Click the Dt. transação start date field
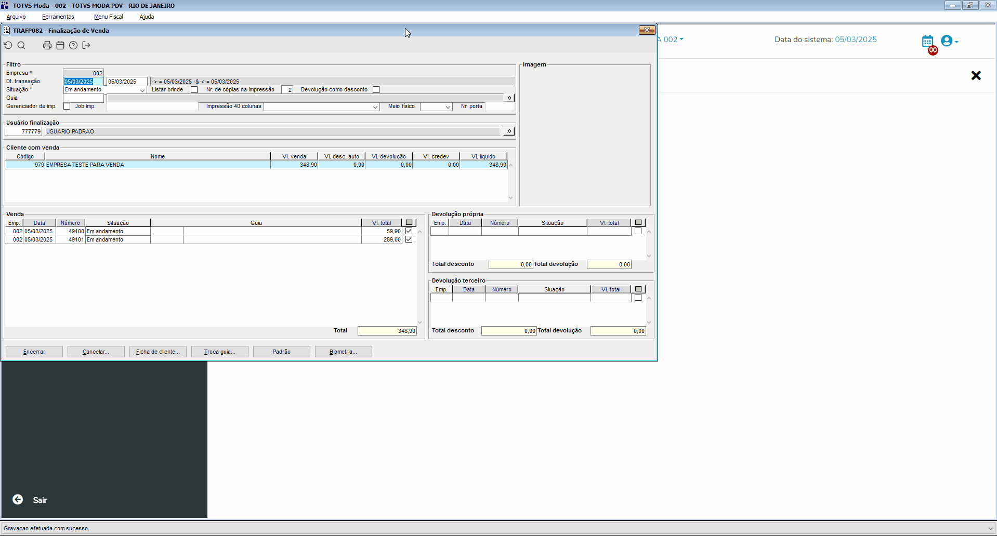The image size is (997, 536). pos(83,82)
